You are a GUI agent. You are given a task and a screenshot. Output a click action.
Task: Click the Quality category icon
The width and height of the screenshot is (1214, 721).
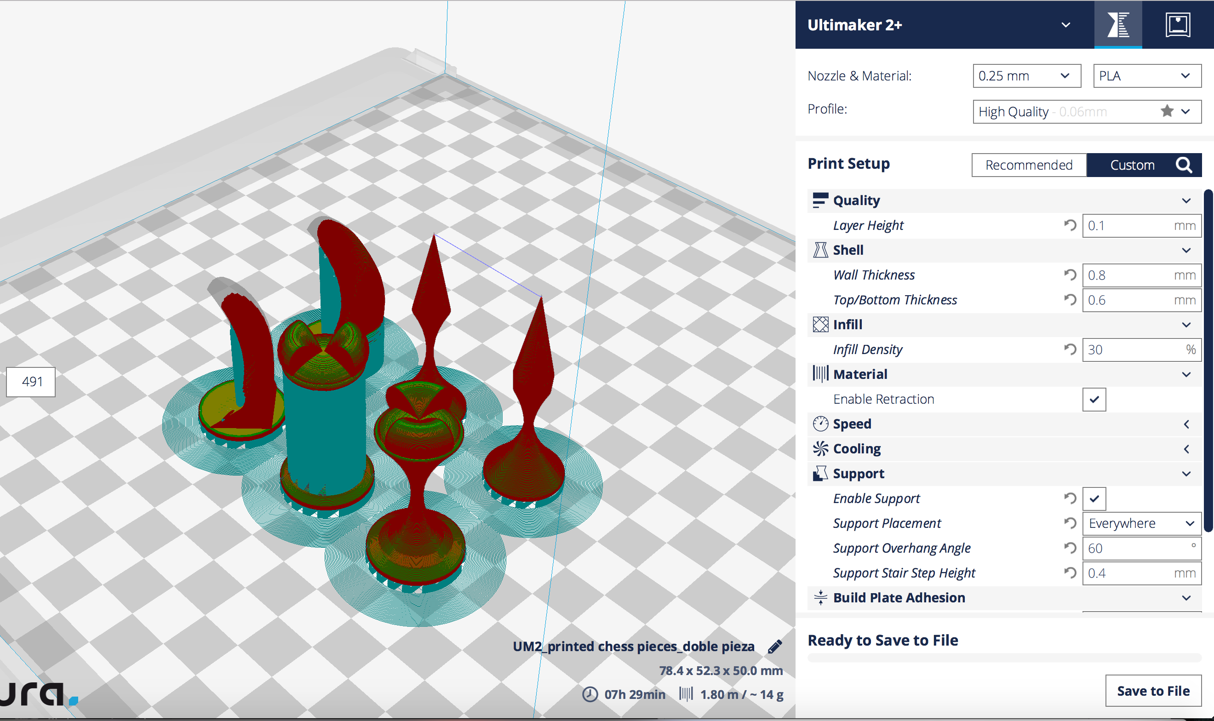tap(820, 200)
